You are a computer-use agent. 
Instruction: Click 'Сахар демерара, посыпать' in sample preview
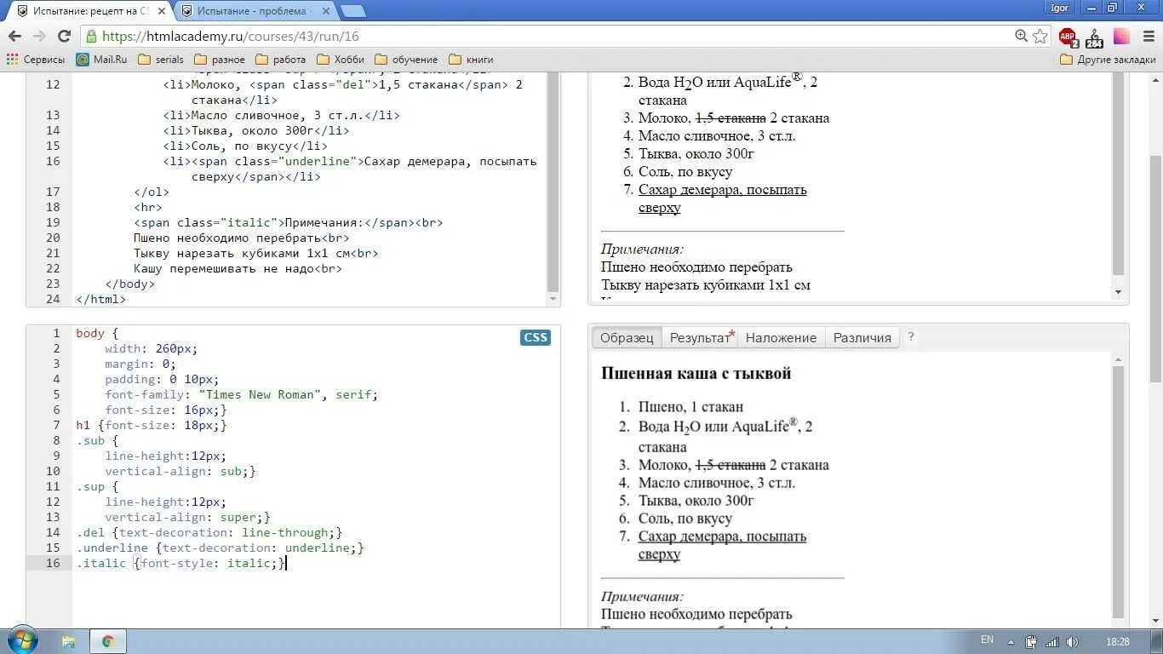722,536
